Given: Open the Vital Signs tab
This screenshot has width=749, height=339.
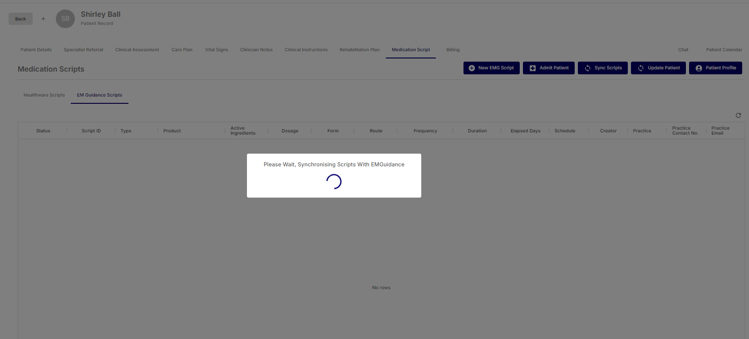Looking at the screenshot, I should pyautogui.click(x=217, y=50).
